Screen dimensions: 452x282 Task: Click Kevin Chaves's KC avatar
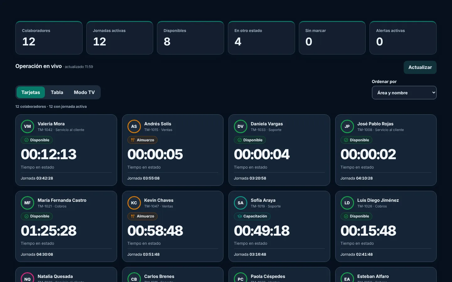coord(134,203)
